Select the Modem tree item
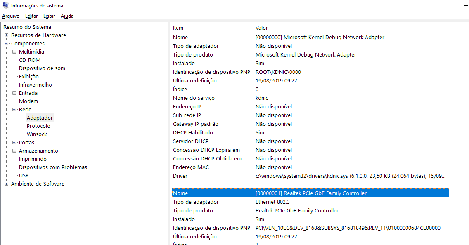 pos(28,101)
